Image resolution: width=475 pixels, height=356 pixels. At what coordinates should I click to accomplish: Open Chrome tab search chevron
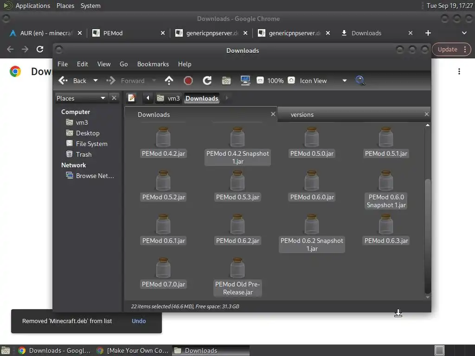[x=464, y=33]
